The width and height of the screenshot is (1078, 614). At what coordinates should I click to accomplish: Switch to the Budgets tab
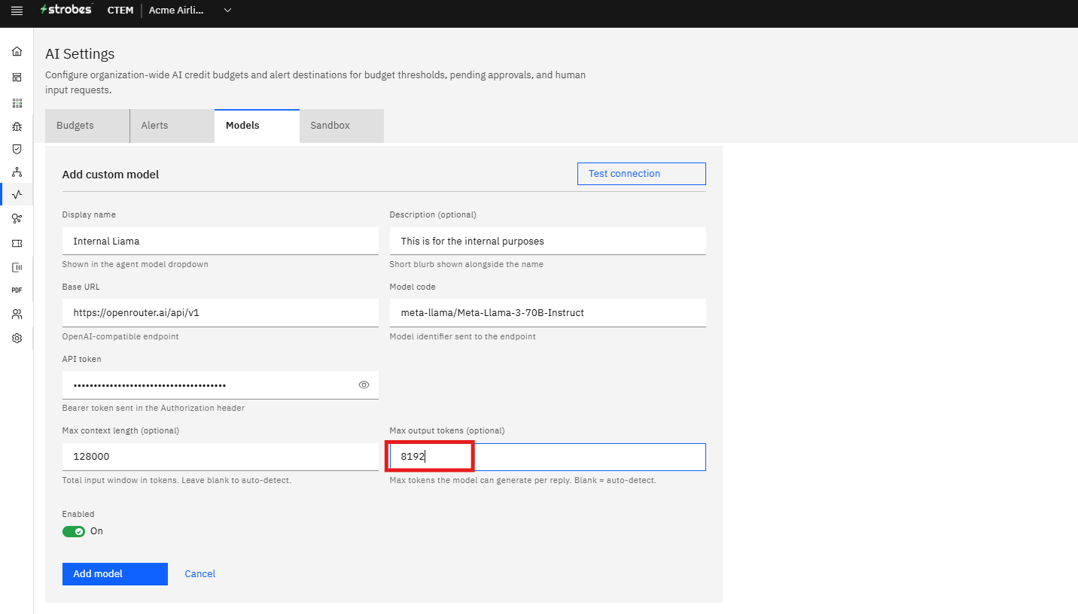(87, 126)
